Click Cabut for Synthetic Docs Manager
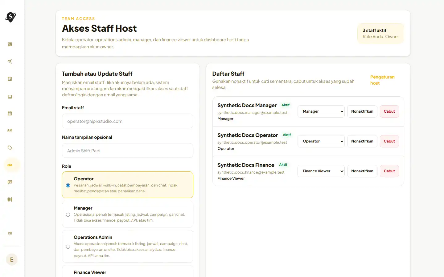 coord(389,111)
